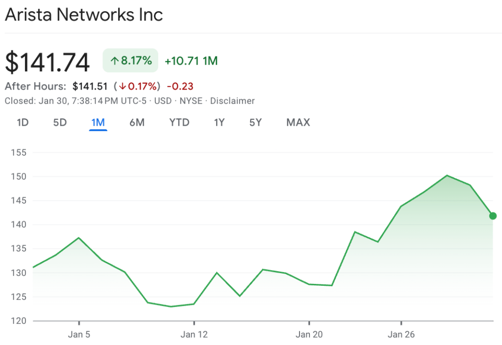Viewport: 502px width, 345px height.
Task: Select the 5D chart range
Action: pyautogui.click(x=60, y=122)
